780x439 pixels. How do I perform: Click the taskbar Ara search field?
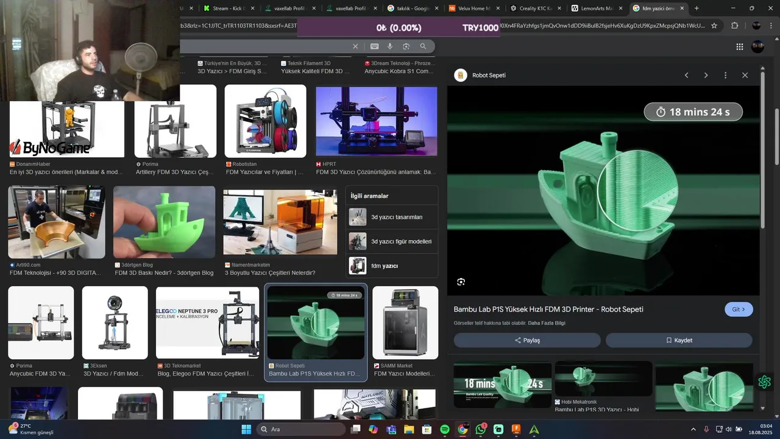(x=301, y=429)
